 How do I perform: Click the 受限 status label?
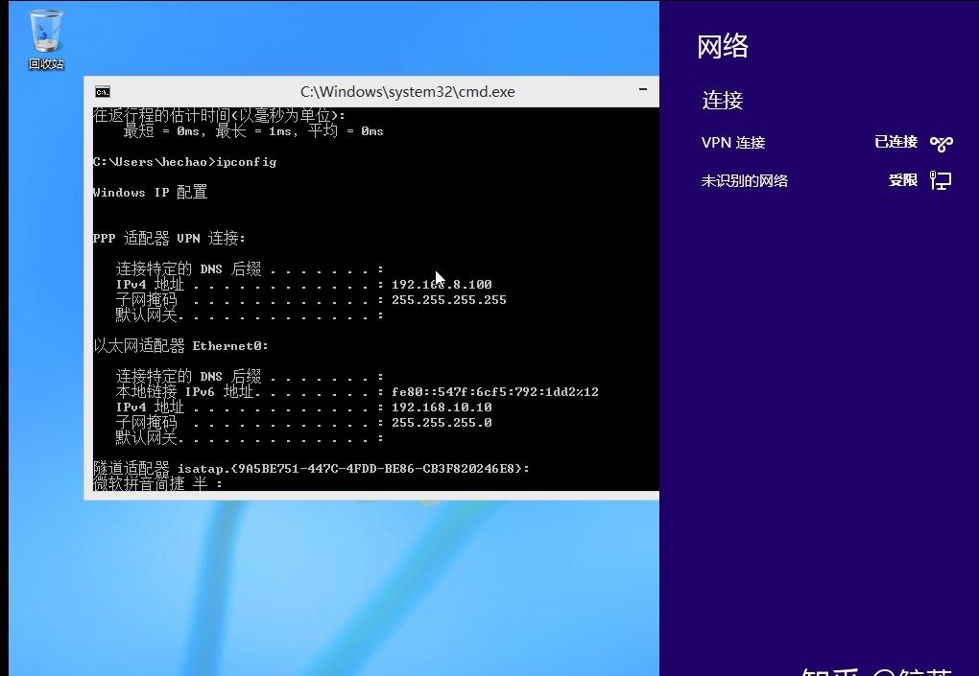click(x=903, y=180)
